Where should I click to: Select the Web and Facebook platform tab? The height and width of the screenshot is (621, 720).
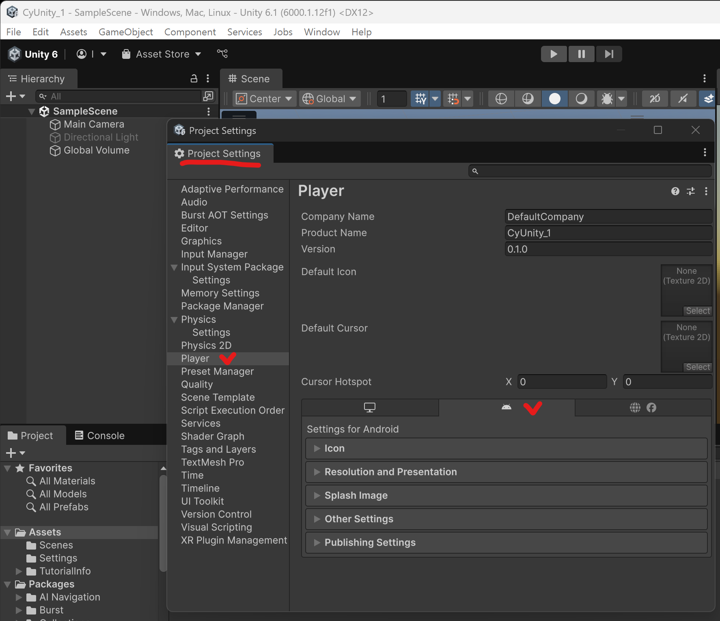[643, 408]
